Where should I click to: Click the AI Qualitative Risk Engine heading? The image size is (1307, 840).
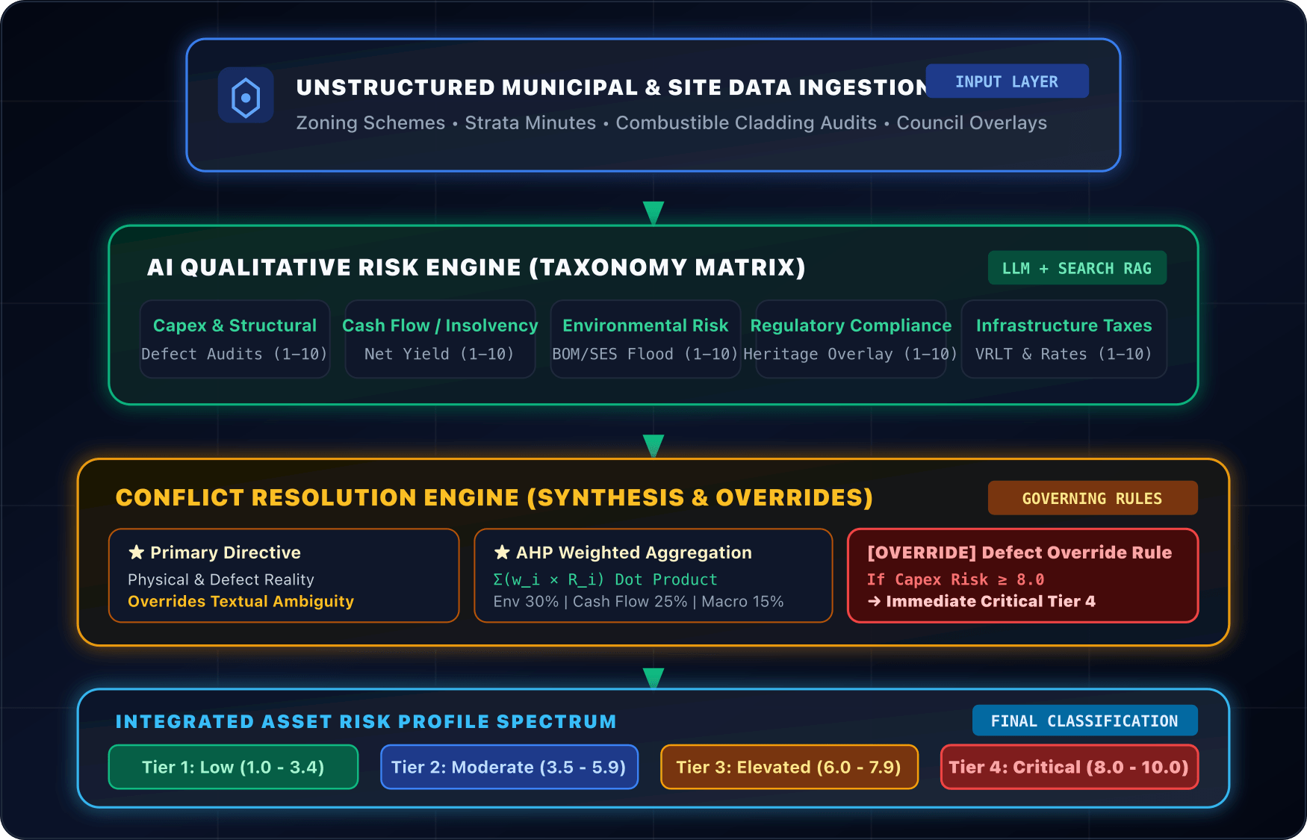click(476, 267)
